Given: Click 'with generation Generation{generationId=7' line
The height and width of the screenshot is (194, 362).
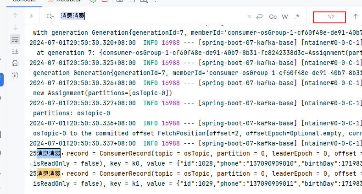Looking at the screenshot, I should 108,32.
